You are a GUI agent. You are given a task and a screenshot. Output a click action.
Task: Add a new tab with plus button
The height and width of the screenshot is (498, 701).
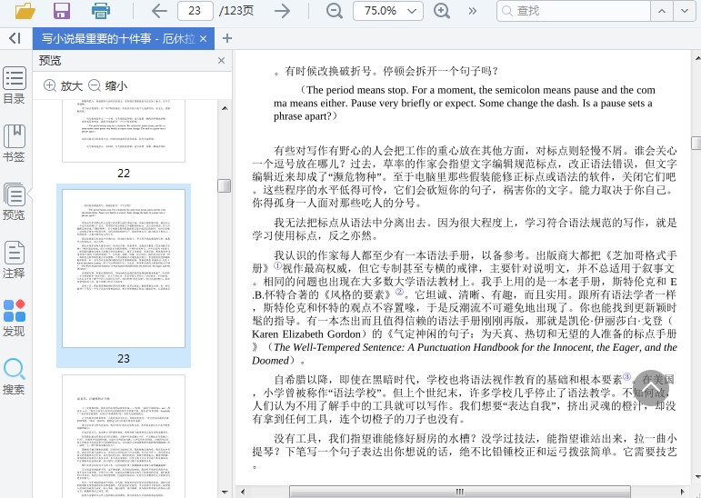[x=227, y=38]
